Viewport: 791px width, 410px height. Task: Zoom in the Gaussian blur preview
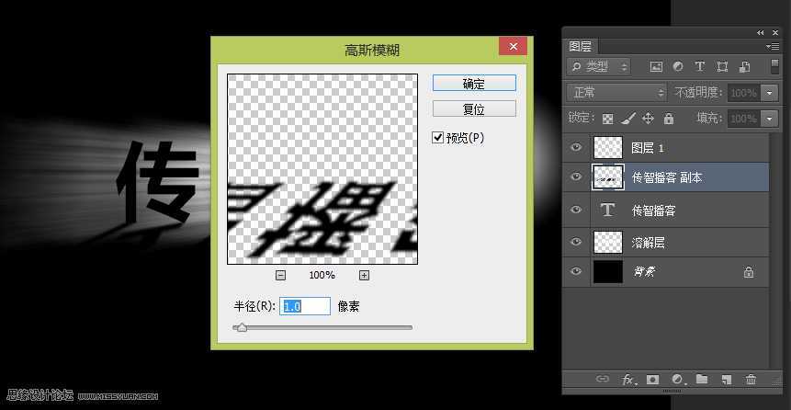[364, 275]
